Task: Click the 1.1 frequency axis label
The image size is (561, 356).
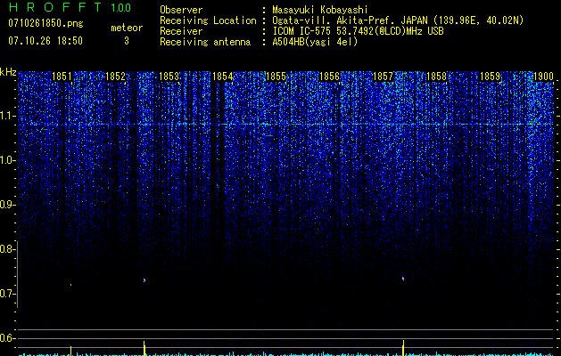Action: click(x=6, y=116)
